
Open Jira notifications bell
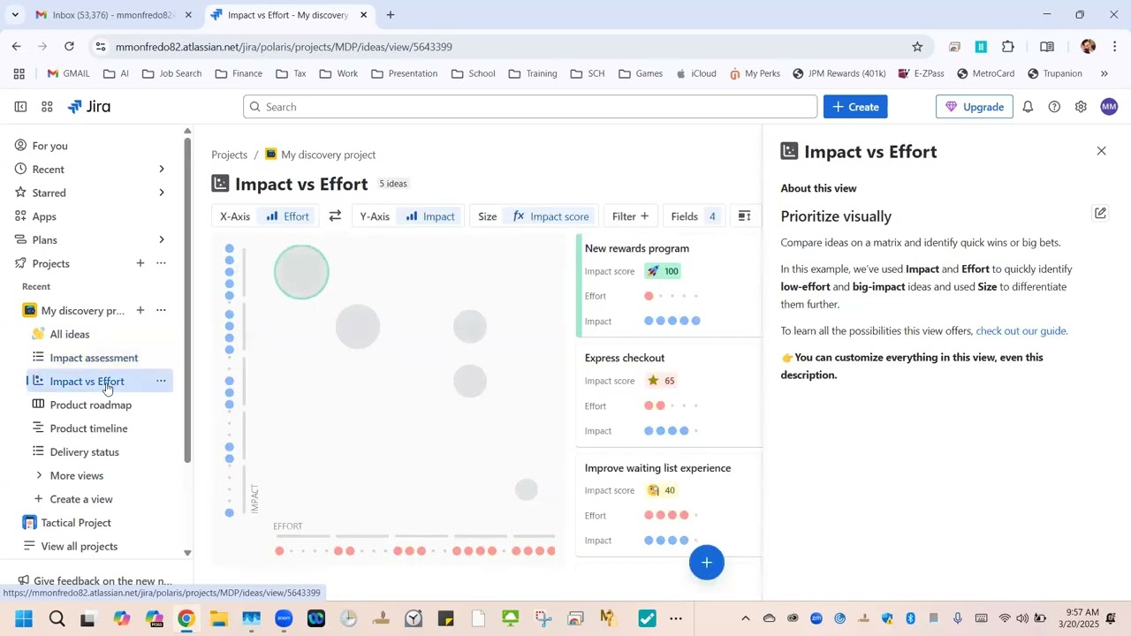1028,107
